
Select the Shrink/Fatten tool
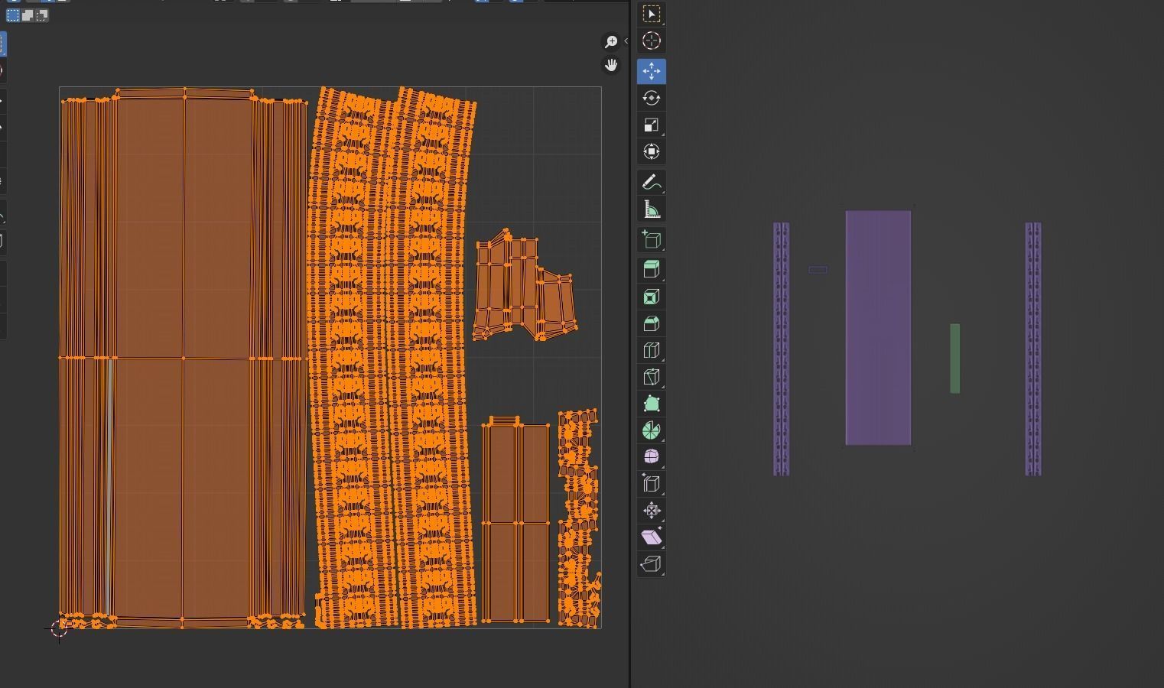point(651,511)
